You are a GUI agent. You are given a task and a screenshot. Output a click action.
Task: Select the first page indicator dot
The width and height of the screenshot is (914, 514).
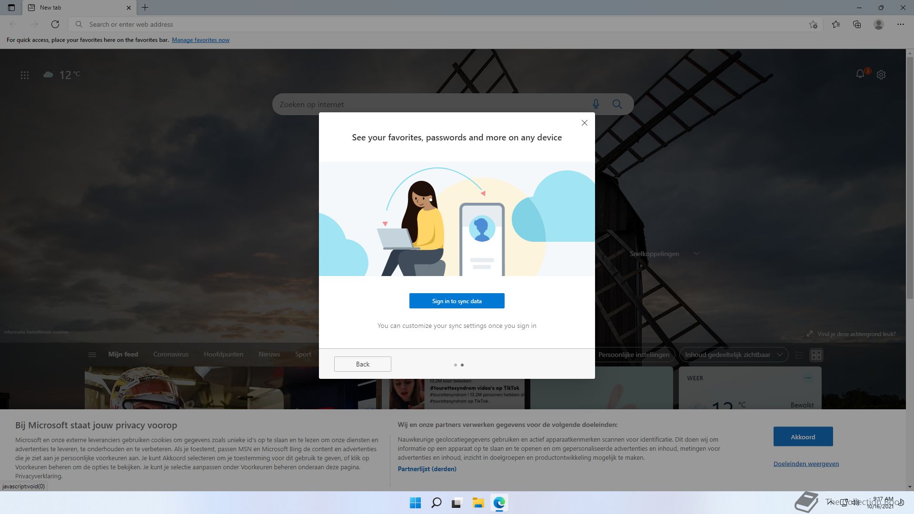[456, 365]
